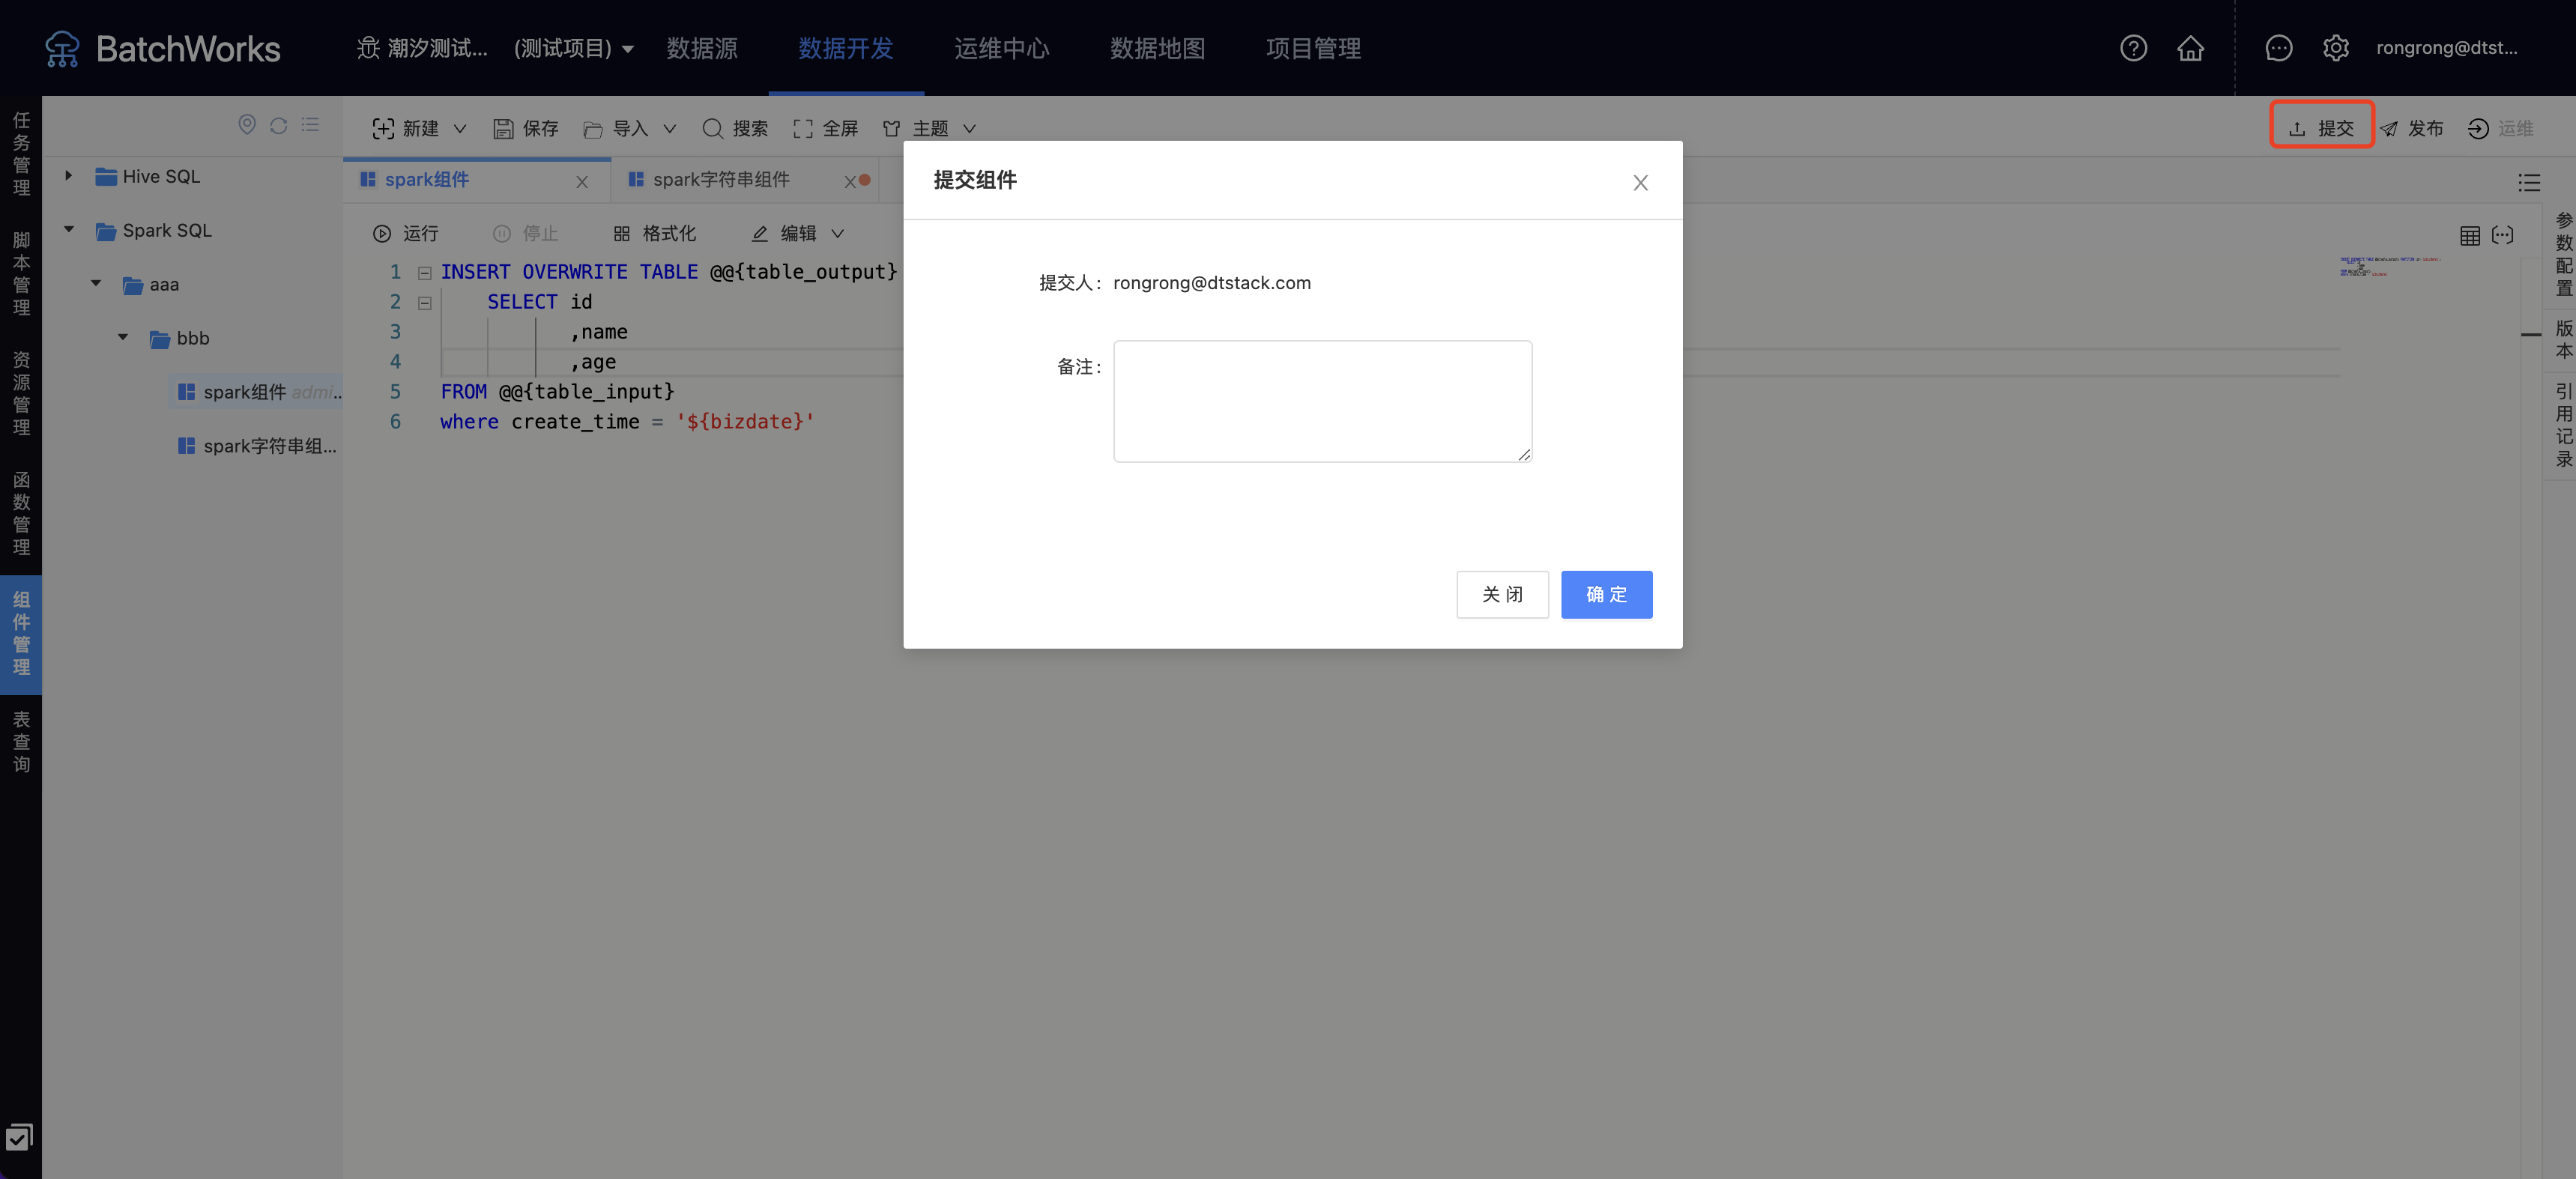
Task: Open the script management (脚本管理) sidebar
Action: pos(21,274)
